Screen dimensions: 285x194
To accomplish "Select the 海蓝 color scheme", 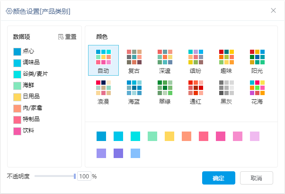I will (x=134, y=91).
